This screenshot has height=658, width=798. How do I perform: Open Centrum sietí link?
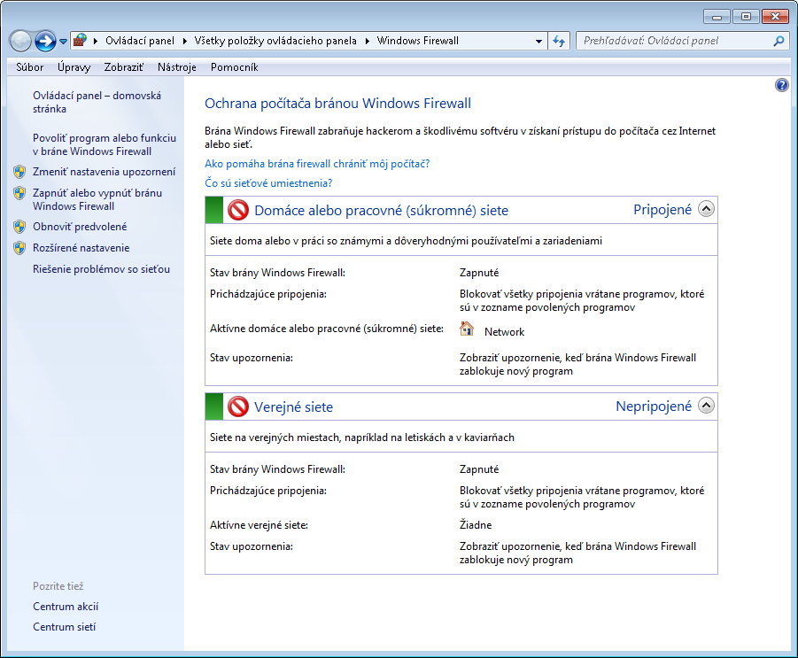point(64,627)
